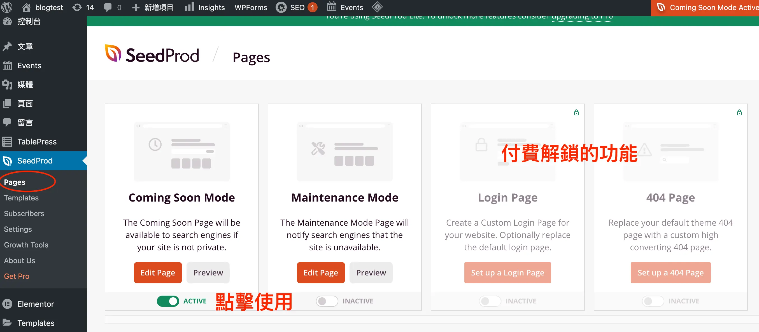Click the SEO gear icon

point(281,7)
